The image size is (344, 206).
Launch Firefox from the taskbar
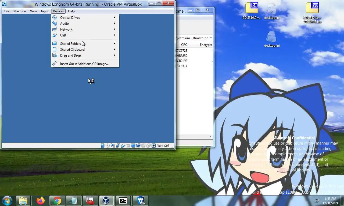point(41,201)
